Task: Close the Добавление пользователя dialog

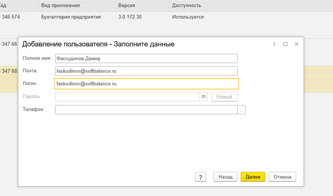Action: tap(297, 44)
